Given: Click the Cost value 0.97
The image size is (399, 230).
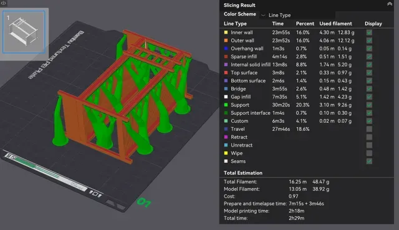Looking at the screenshot, I should pos(294,196).
